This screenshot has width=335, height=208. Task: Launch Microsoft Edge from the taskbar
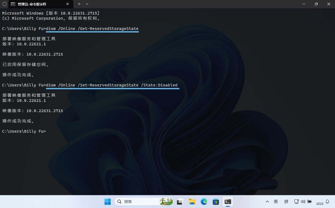204,202
